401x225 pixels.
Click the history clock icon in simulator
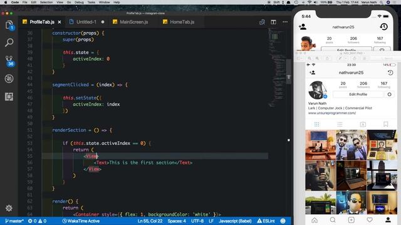pyautogui.click(x=383, y=27)
